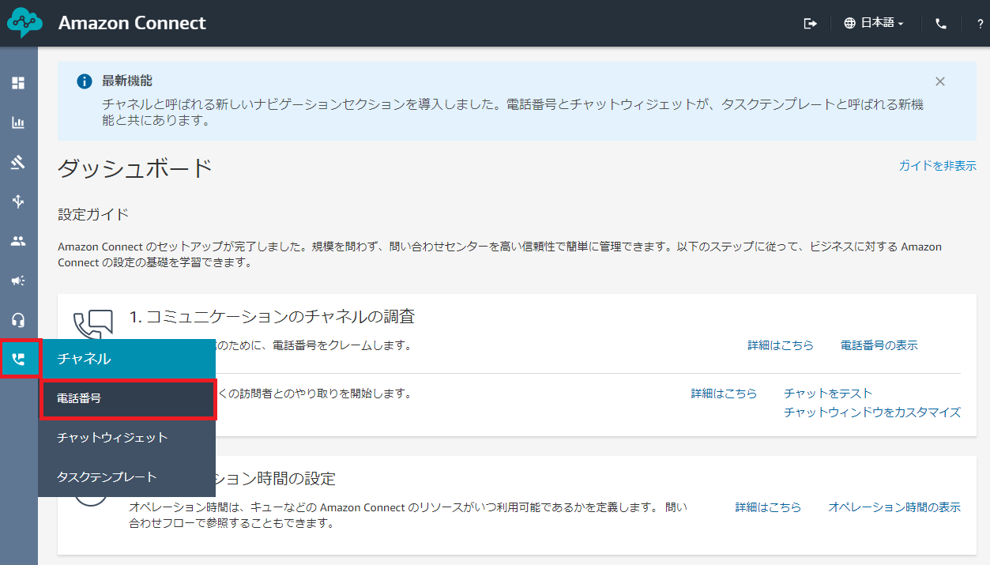The width and height of the screenshot is (990, 565).
Task: Open the Analytics bar chart sidebar icon
Action: point(18,122)
